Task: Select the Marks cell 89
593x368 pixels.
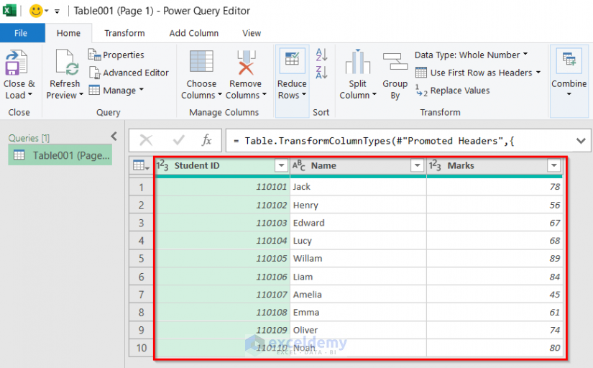Action: pyautogui.click(x=495, y=259)
